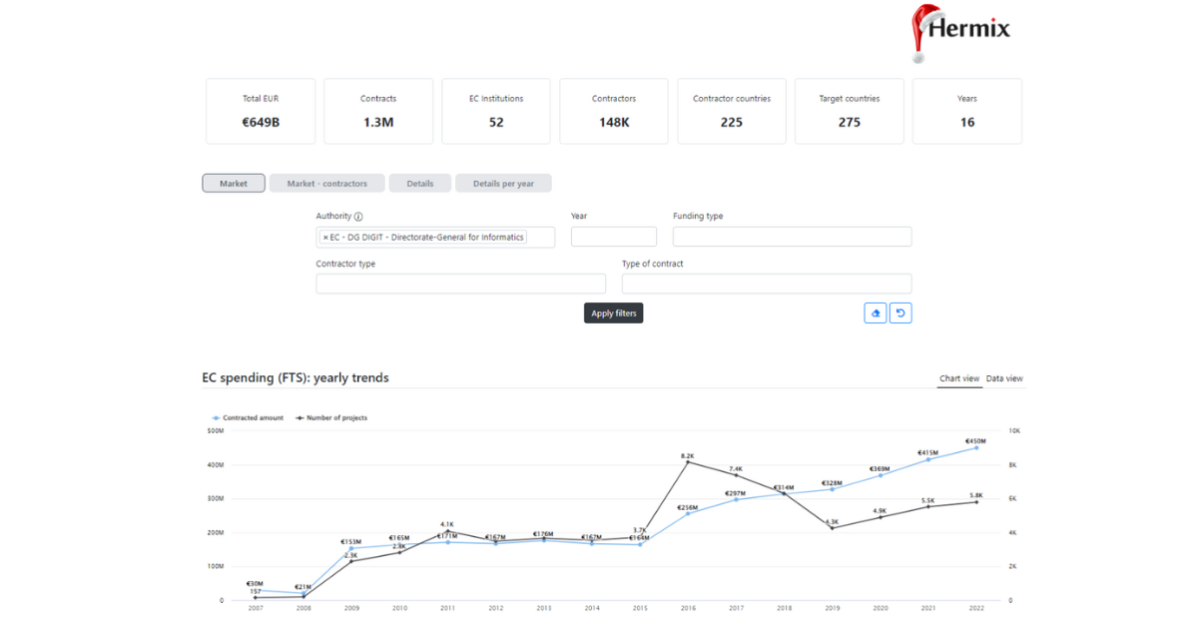1198x627 pixels.
Task: Click the Hermix logo
Action: 960,32
